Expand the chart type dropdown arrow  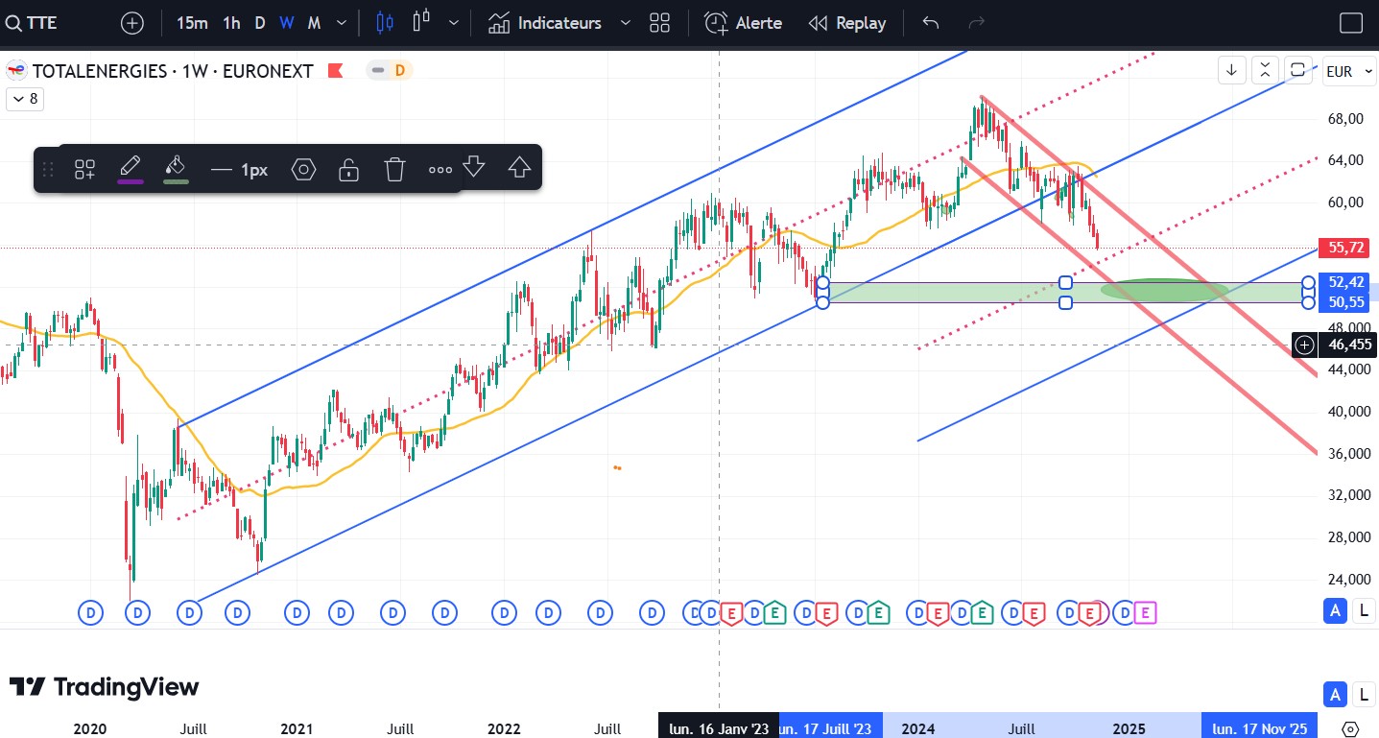[x=454, y=23]
